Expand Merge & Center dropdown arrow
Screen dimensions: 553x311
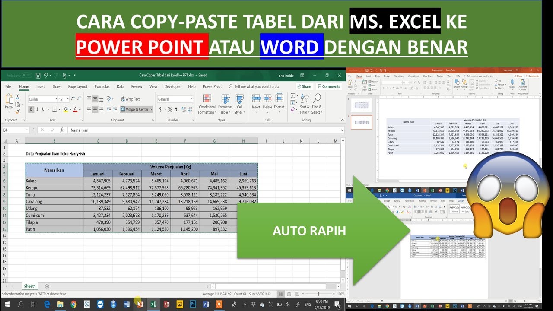tap(152, 109)
